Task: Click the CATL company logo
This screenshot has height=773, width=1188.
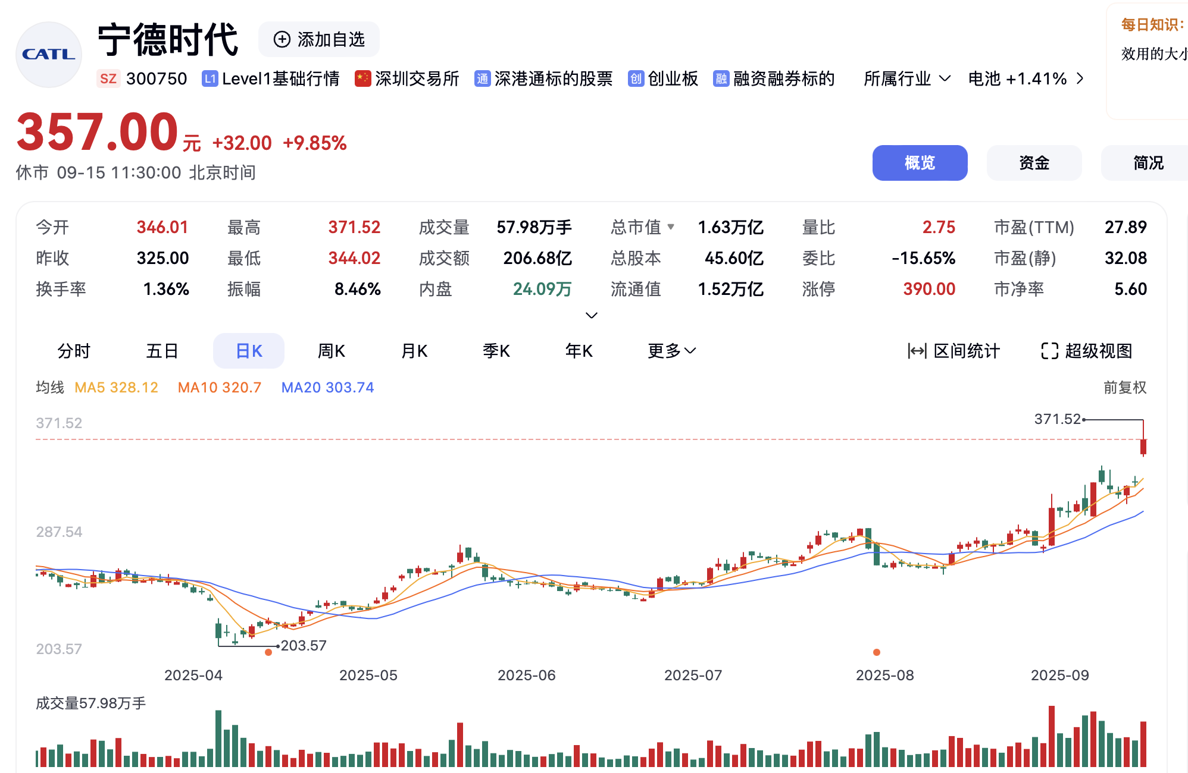Action: coord(48,54)
